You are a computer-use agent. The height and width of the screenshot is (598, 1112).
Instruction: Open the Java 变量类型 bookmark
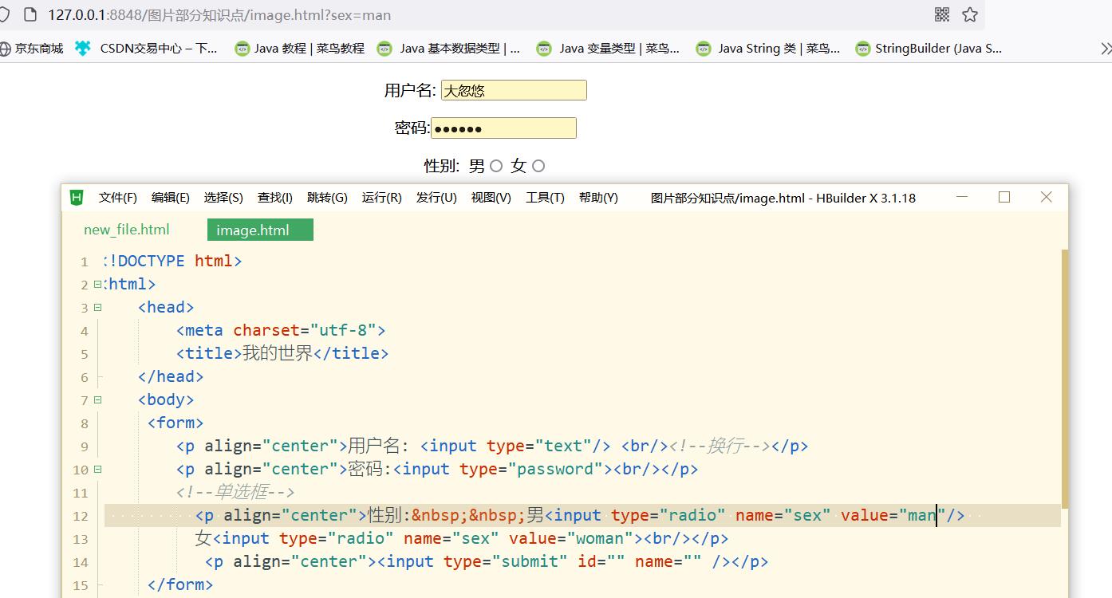[608, 49]
